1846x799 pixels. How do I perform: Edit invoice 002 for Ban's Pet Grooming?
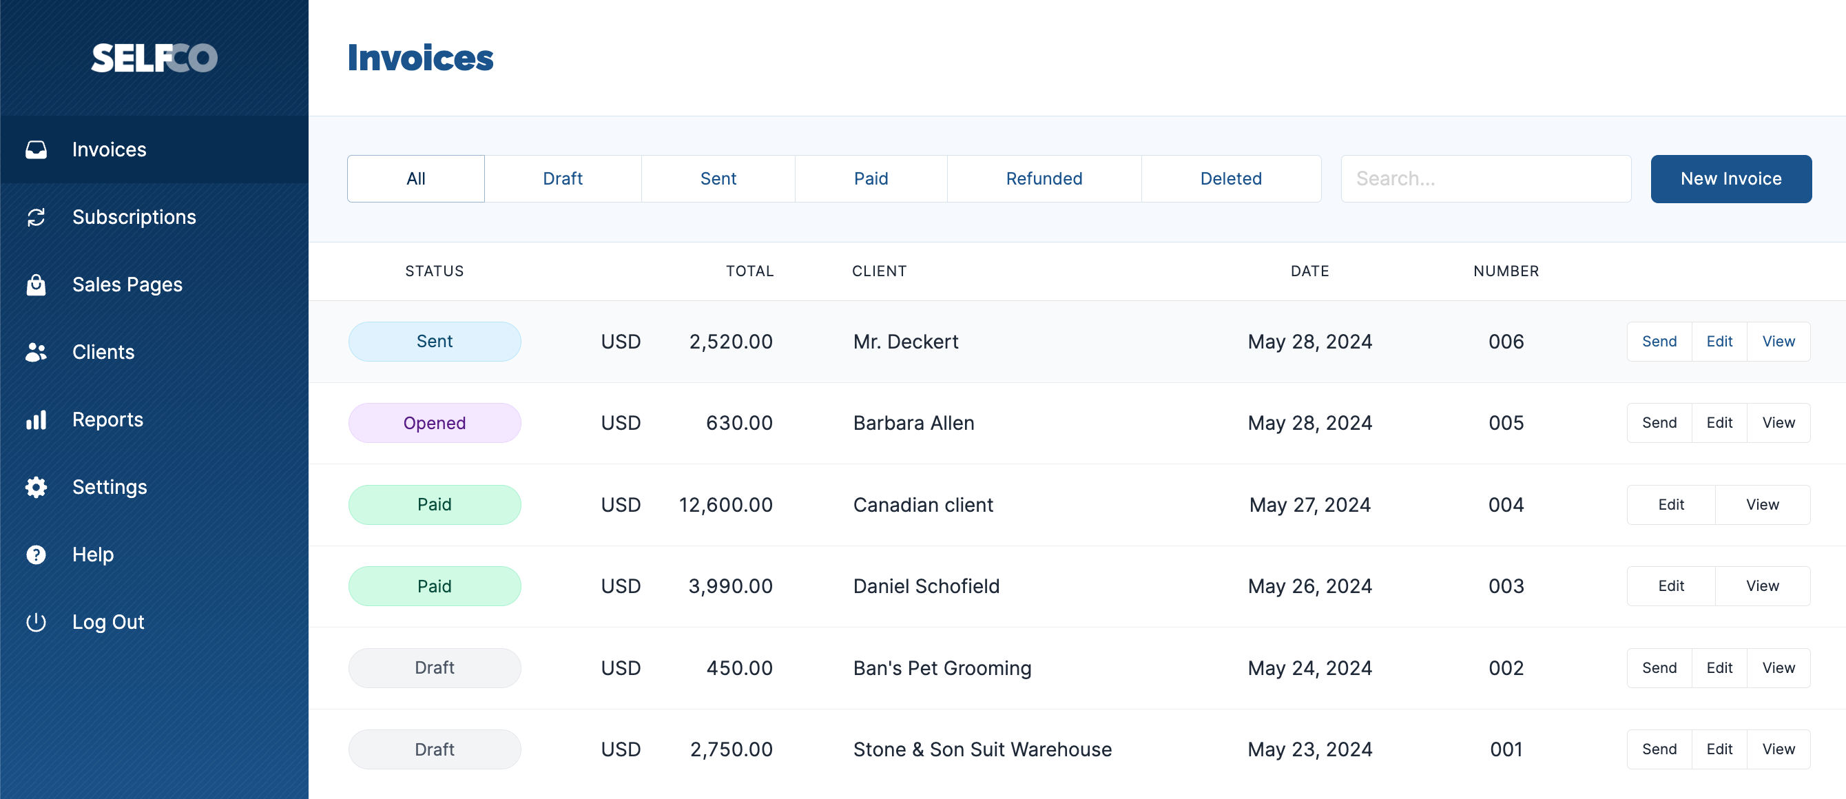pos(1719,668)
